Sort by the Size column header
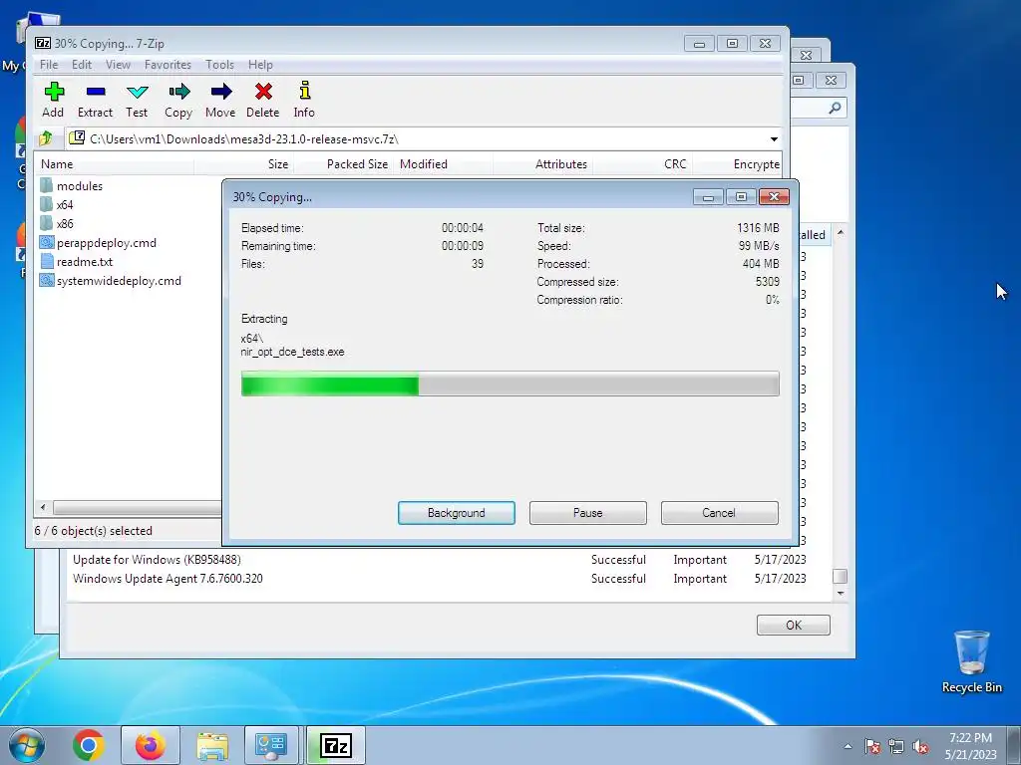 coord(244,164)
